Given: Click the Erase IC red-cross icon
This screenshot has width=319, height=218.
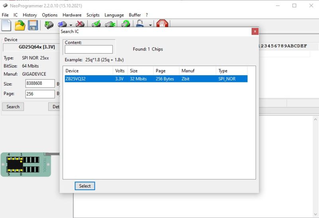Looking at the screenshot, I should click(x=80, y=24).
